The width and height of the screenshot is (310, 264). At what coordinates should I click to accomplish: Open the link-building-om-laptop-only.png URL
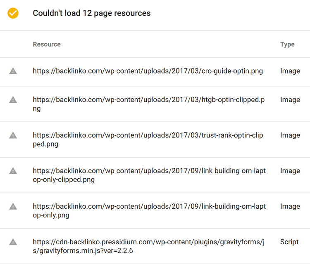click(149, 210)
